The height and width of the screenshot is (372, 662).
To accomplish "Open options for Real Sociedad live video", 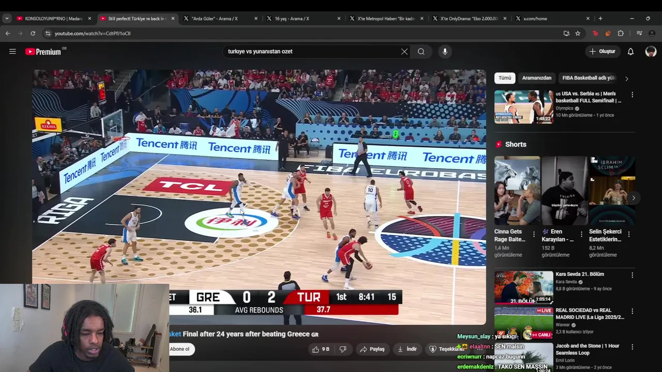I will tap(632, 312).
